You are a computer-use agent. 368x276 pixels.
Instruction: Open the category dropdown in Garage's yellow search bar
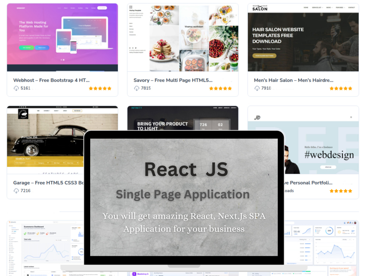(x=43, y=163)
